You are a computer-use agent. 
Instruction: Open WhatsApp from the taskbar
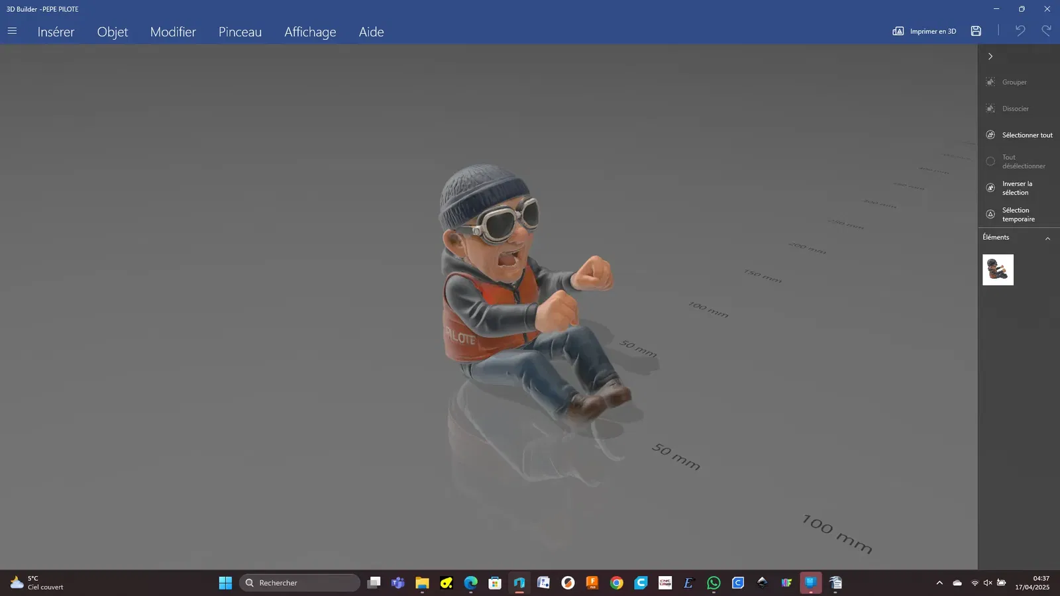coord(714,583)
